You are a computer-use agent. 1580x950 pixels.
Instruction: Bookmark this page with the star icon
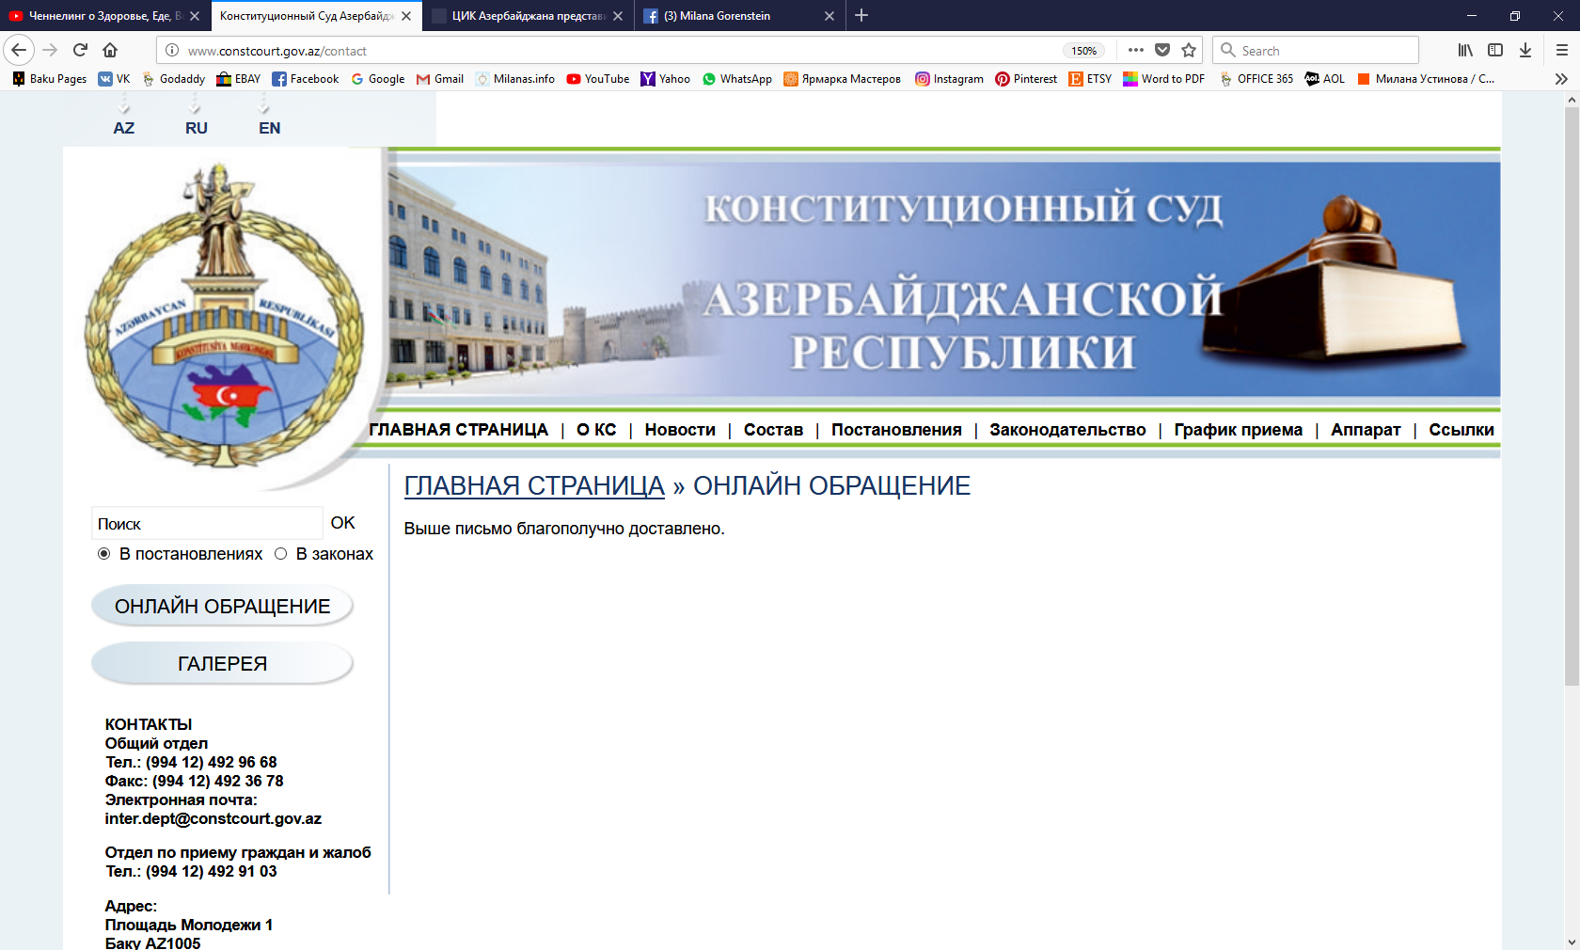(1189, 50)
